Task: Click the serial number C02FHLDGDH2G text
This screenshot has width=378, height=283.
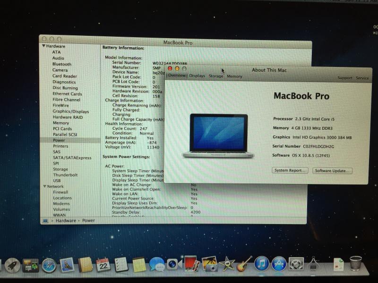Action: pos(318,146)
